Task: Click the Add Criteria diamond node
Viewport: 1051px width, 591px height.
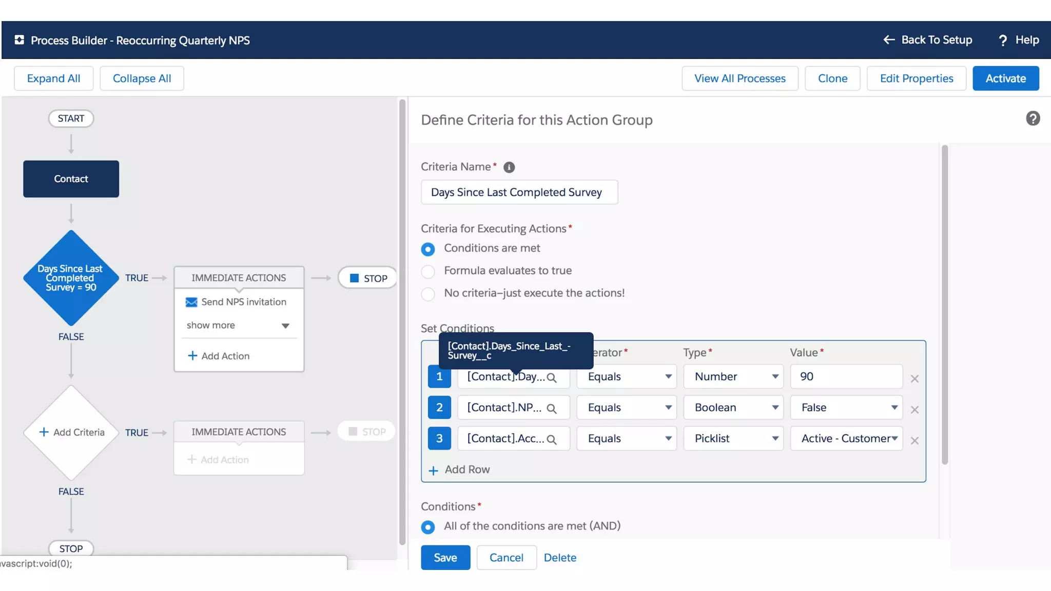Action: (x=71, y=432)
